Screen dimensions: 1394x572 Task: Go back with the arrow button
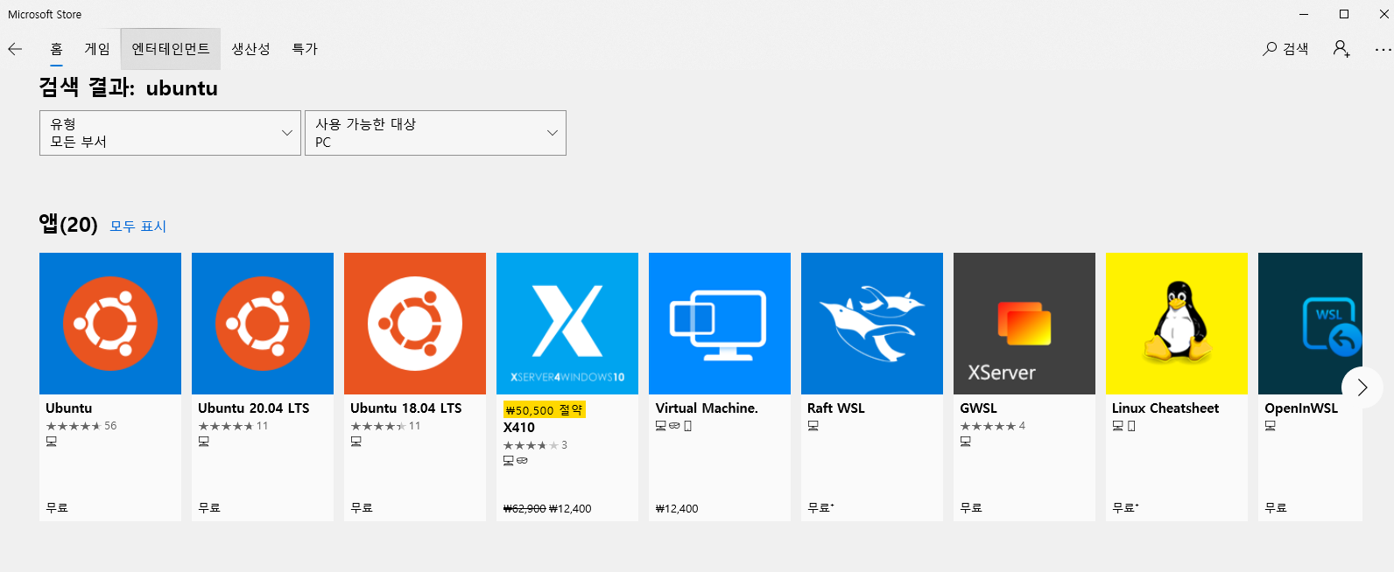[x=15, y=49]
